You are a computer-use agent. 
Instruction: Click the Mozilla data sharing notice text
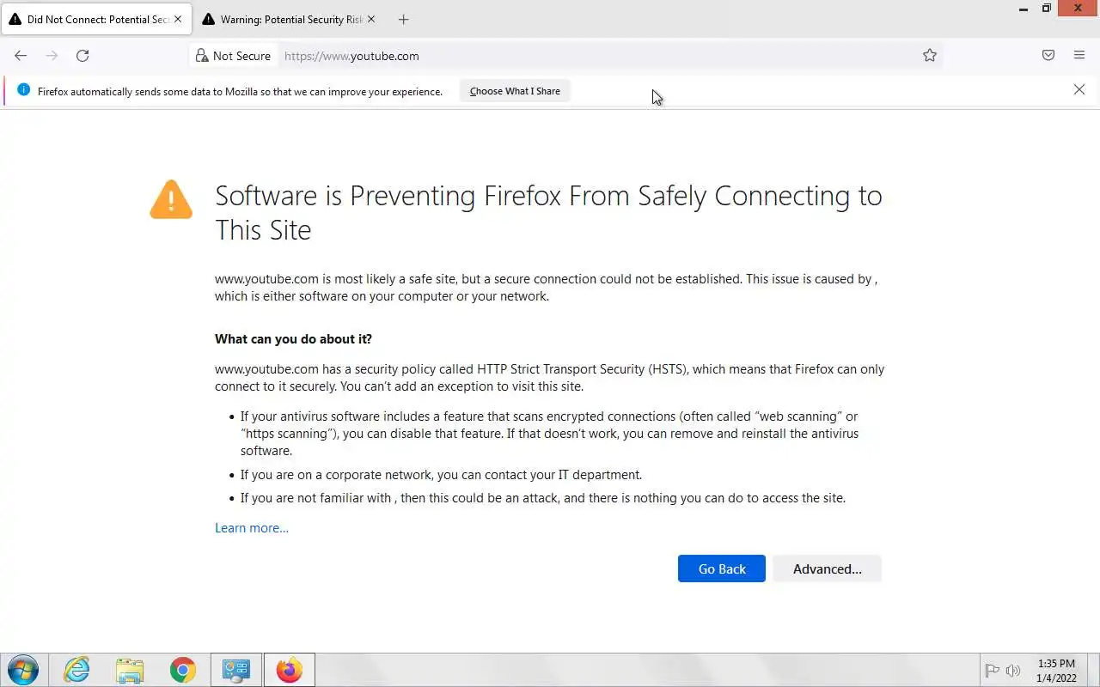pos(240,91)
